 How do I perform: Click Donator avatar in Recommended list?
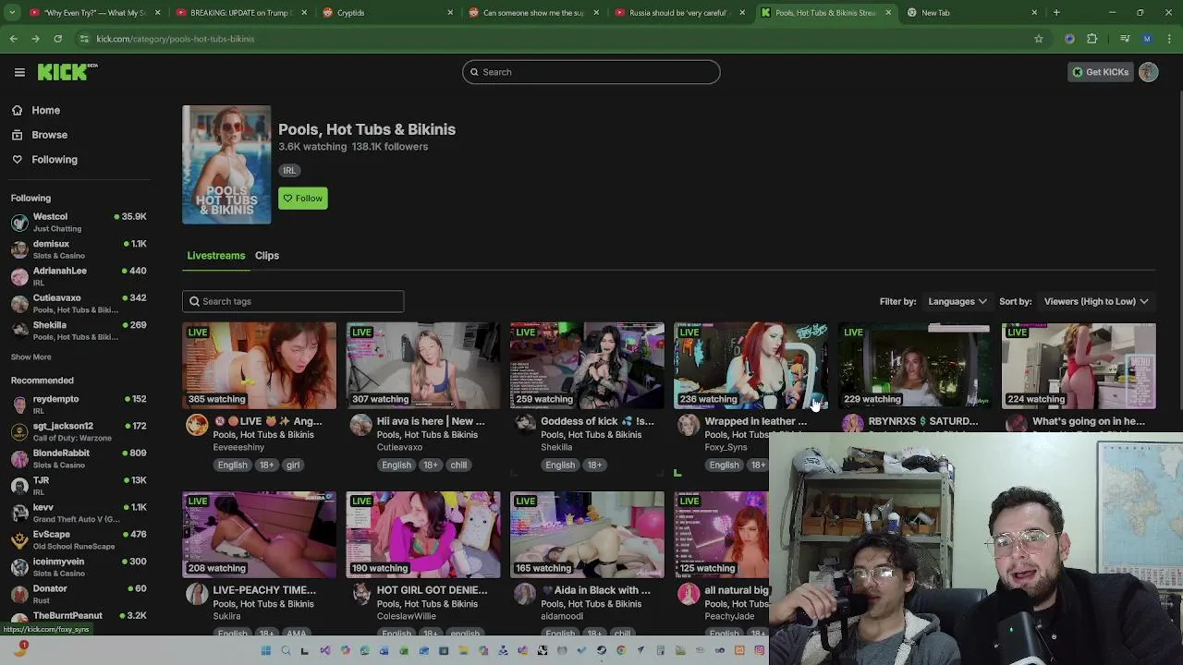point(19,594)
